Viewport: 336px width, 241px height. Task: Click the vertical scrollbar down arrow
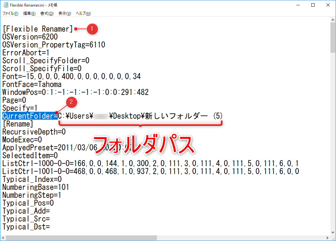333,232
